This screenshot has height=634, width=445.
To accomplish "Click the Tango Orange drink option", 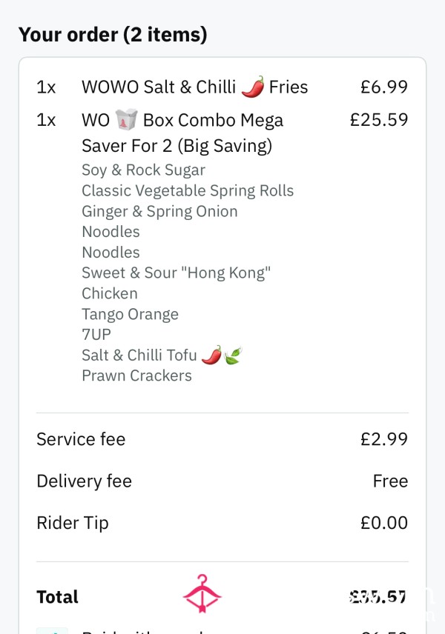I will point(130,314).
